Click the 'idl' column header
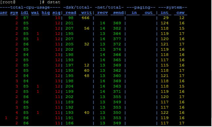The width and height of the screenshot is (212, 127). click(25, 13)
